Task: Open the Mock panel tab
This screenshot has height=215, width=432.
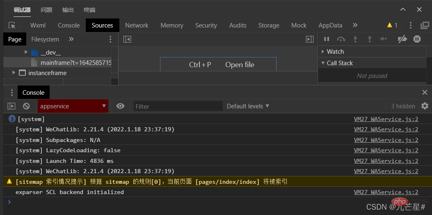Action: [x=299, y=25]
